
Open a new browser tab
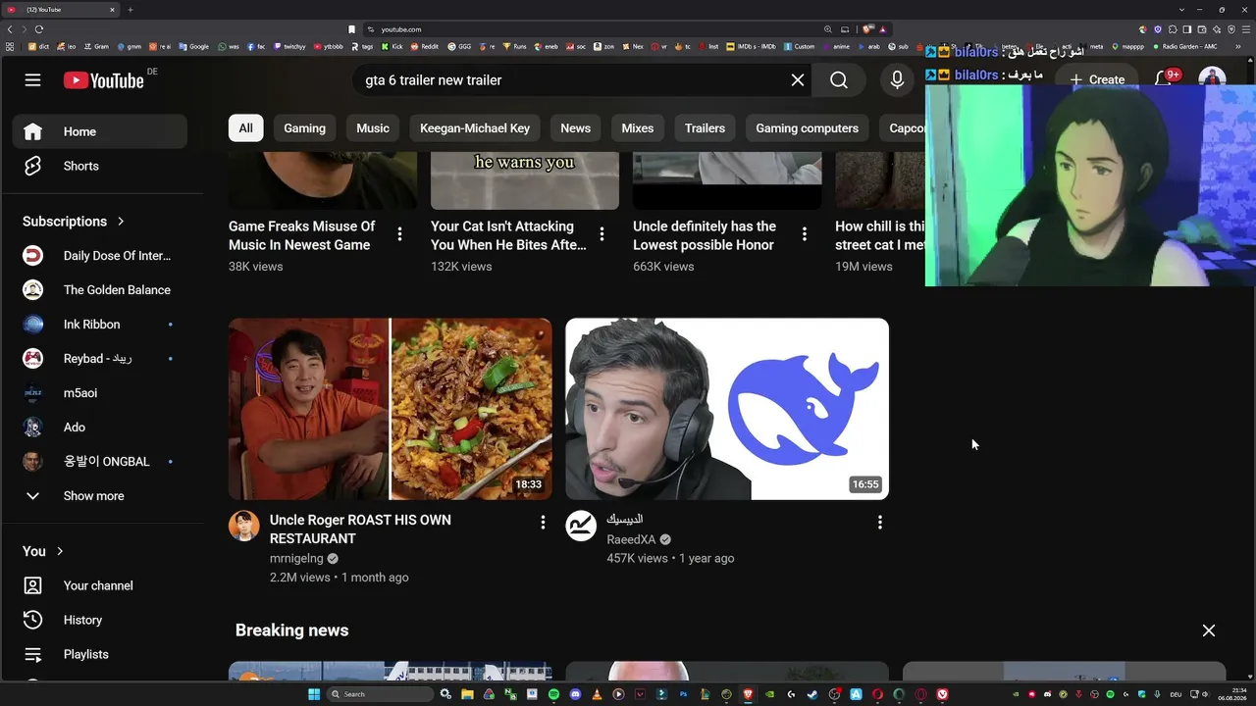click(131, 10)
